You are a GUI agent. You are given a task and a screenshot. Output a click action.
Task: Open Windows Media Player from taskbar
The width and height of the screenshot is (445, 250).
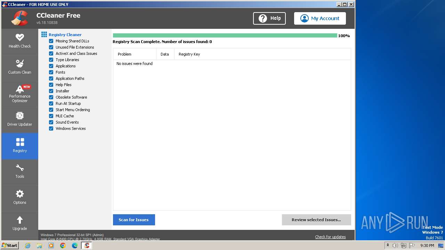click(x=51, y=245)
